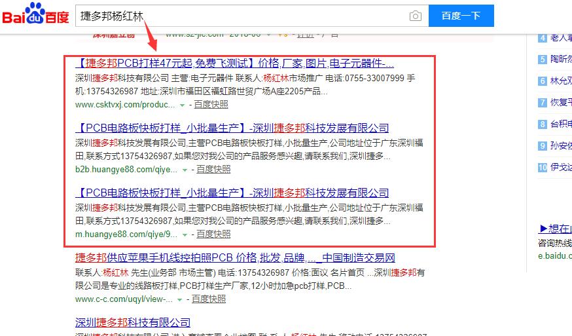Image resolution: width=572 pixels, height=336 pixels.
Task: Open 深圳捷多邦科技有限公司 result link
Action: click(133, 322)
